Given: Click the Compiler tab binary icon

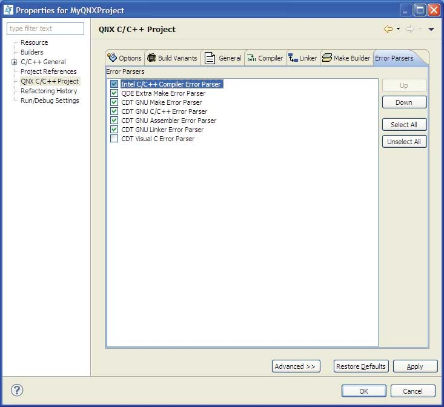Looking at the screenshot, I should [x=251, y=58].
